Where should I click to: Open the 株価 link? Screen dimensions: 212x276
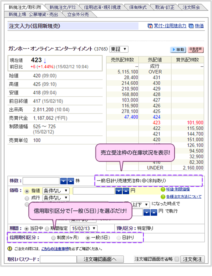point(199,26)
